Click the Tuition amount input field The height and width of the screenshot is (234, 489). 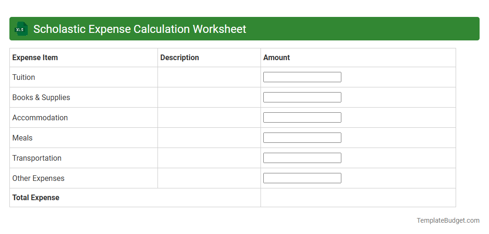(x=302, y=77)
